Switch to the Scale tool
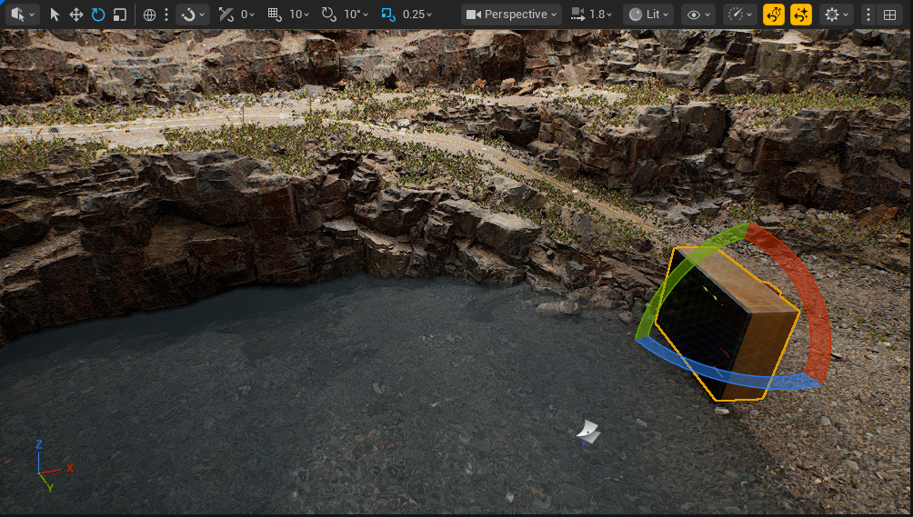The height and width of the screenshot is (517, 913). (119, 15)
